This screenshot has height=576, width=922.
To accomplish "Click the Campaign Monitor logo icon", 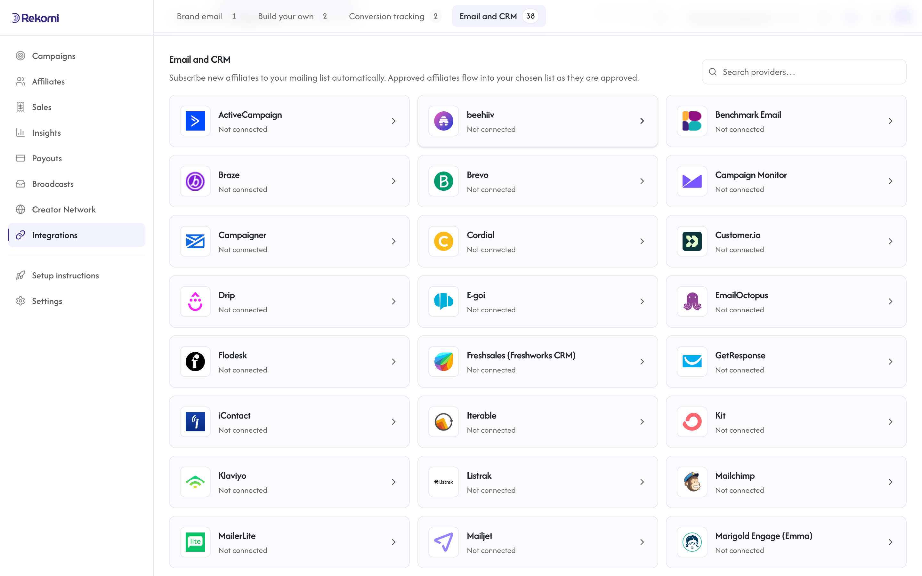I will tap(692, 181).
